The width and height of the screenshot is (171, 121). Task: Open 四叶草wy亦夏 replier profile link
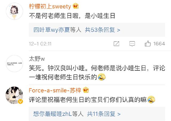click(x=52, y=30)
